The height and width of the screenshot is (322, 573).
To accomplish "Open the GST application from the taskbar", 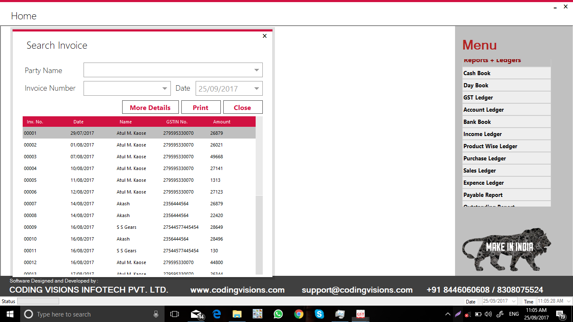I will pos(360,314).
